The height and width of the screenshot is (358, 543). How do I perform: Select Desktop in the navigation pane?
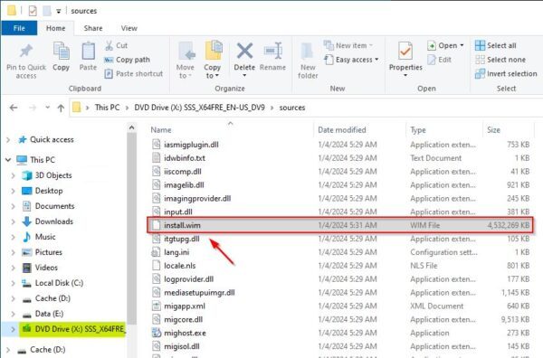(x=49, y=191)
